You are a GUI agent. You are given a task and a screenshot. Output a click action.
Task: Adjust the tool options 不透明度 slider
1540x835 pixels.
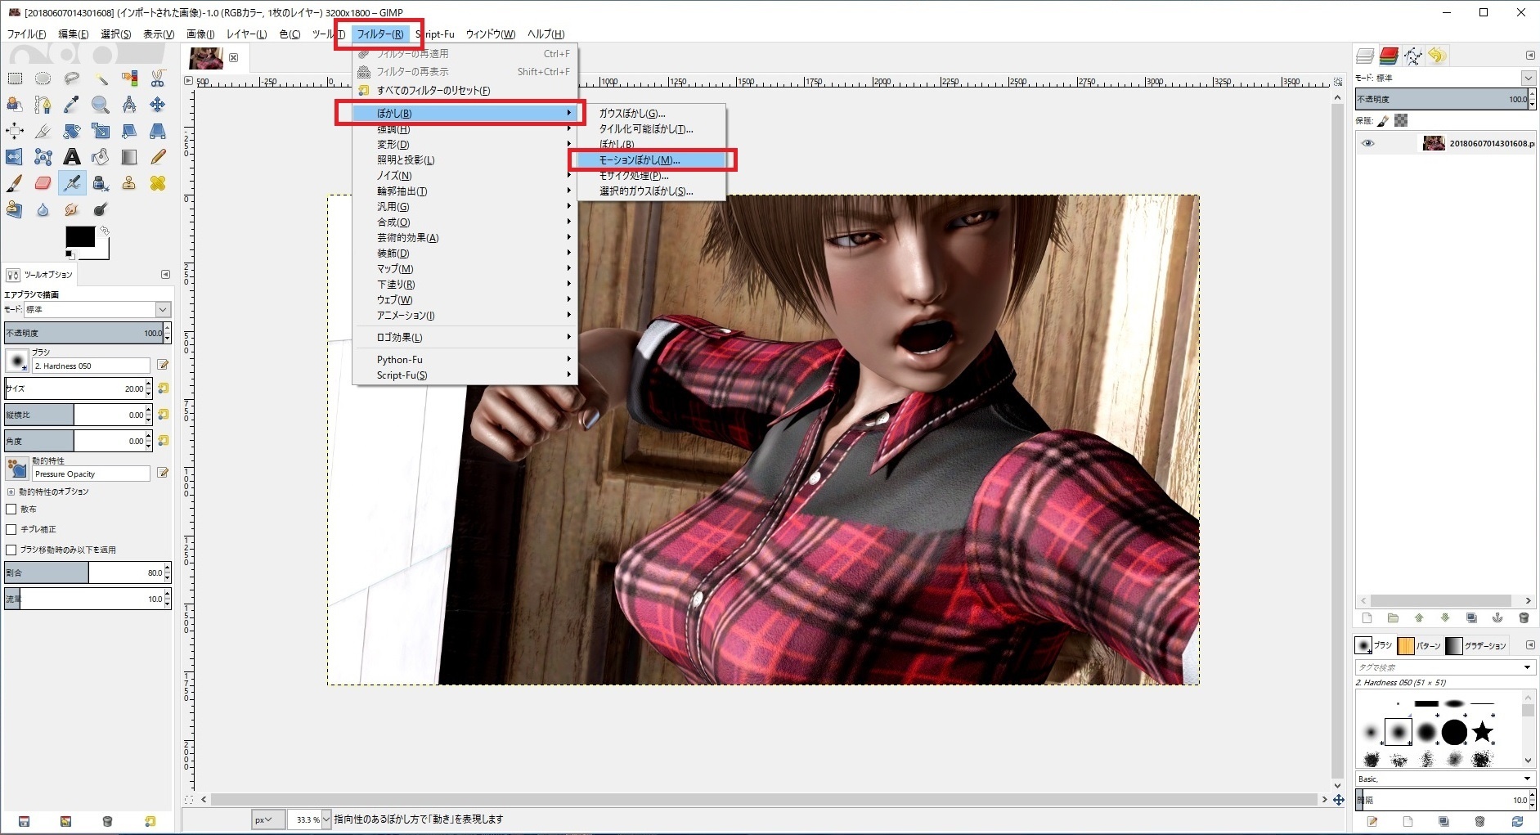tap(84, 333)
